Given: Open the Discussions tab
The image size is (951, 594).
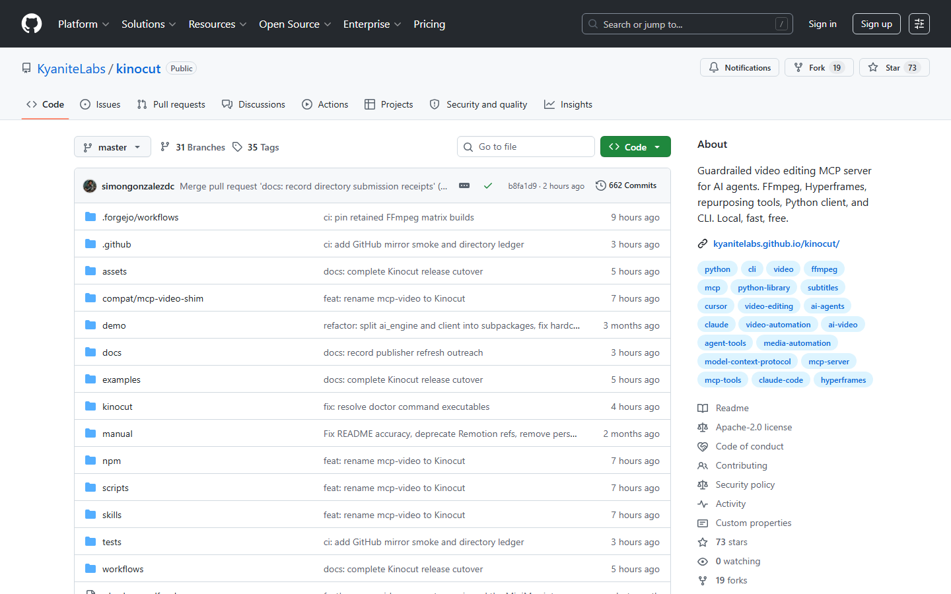Looking at the screenshot, I should click(x=254, y=104).
